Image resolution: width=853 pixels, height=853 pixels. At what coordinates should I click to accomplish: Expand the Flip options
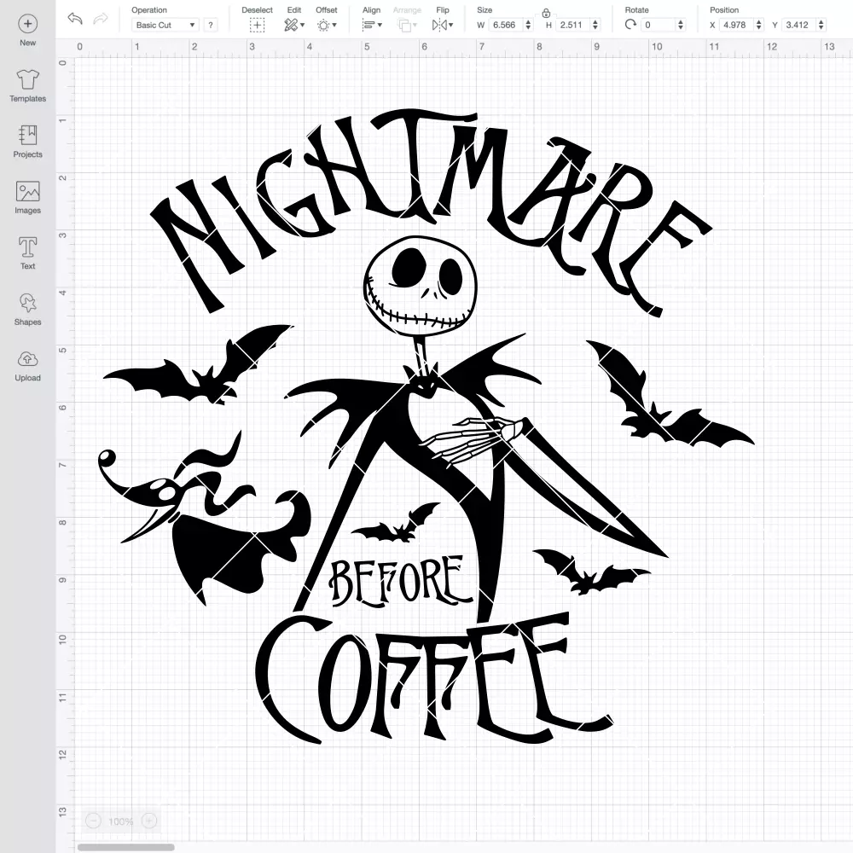coord(442,25)
